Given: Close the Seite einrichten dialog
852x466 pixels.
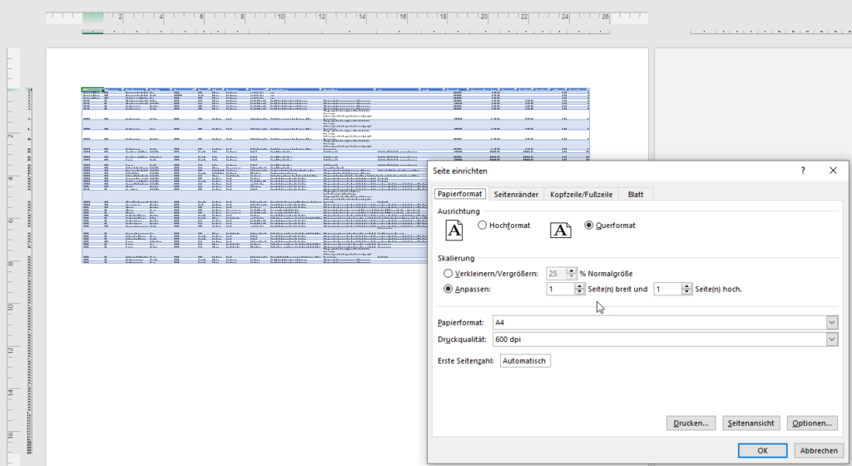Looking at the screenshot, I should coord(833,170).
